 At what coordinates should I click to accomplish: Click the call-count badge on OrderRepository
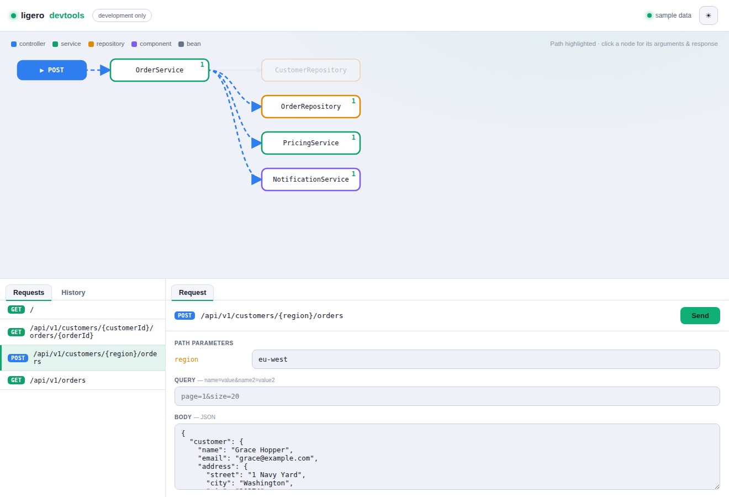click(x=353, y=101)
